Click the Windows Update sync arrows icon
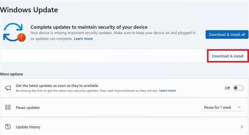 click(11, 31)
